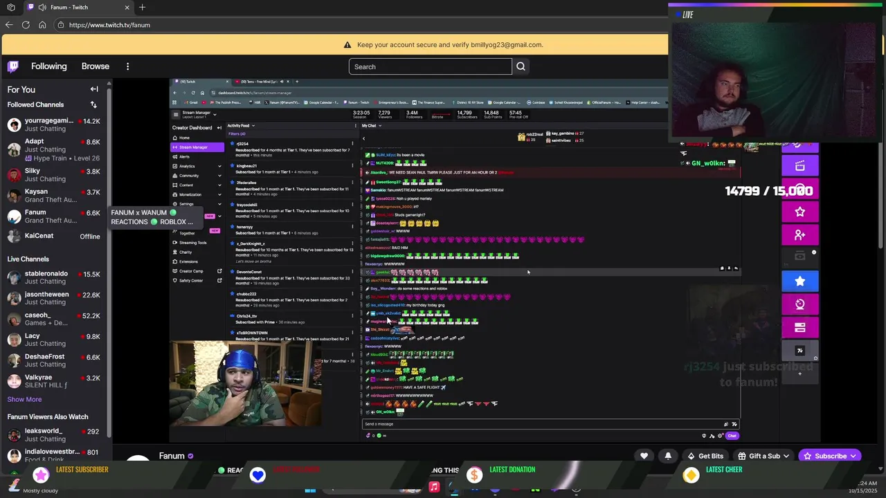Viewport: 886px width, 498px height.
Task: Mute the Fanum - Twitch tab audio
Action: [x=43, y=7]
